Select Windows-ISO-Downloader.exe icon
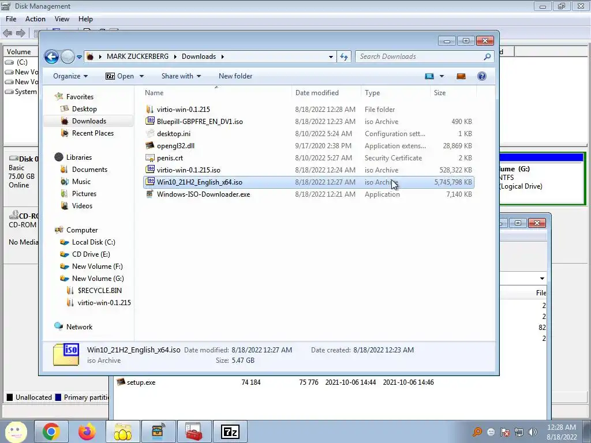This screenshot has height=443, width=591. pyautogui.click(x=150, y=194)
